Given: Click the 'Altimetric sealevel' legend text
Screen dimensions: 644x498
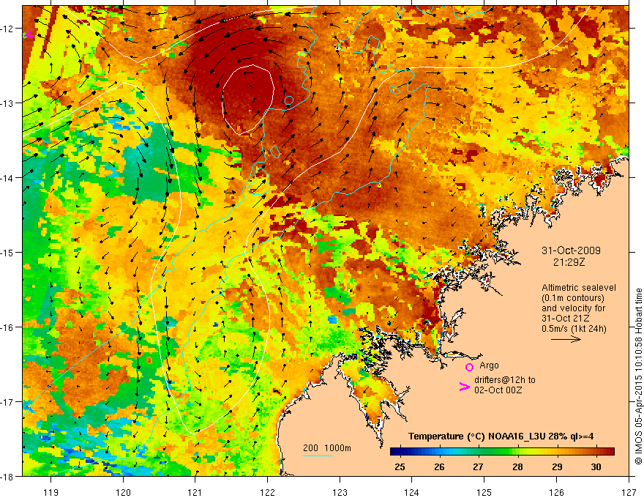Looking at the screenshot, I should tap(579, 288).
